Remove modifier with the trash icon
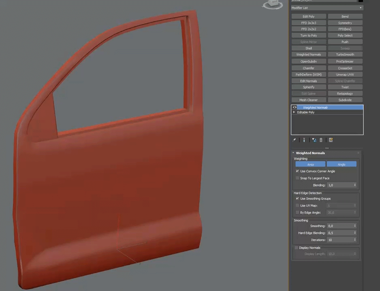 (321, 140)
